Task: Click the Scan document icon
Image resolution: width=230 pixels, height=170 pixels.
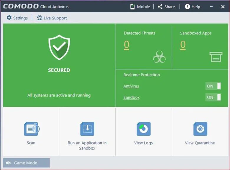Action: coord(32,129)
